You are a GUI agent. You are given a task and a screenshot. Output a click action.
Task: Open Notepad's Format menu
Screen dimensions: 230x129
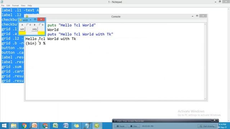15,5
